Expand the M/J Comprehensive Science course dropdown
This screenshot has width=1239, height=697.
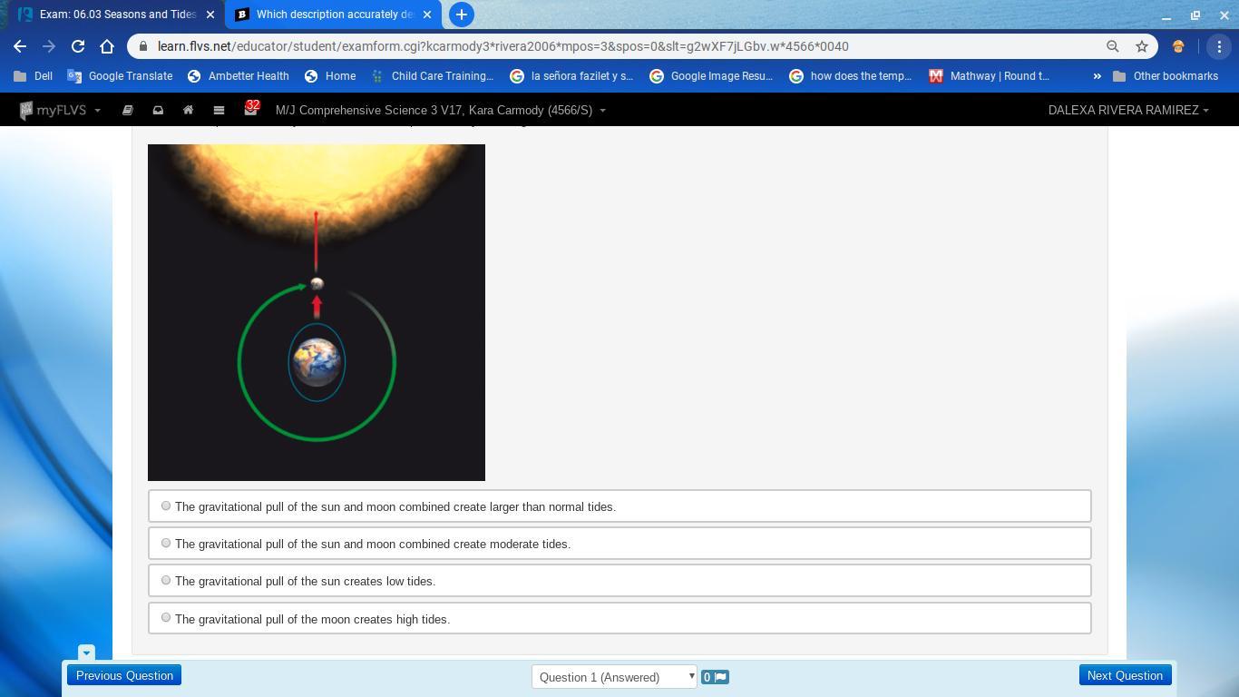point(441,110)
